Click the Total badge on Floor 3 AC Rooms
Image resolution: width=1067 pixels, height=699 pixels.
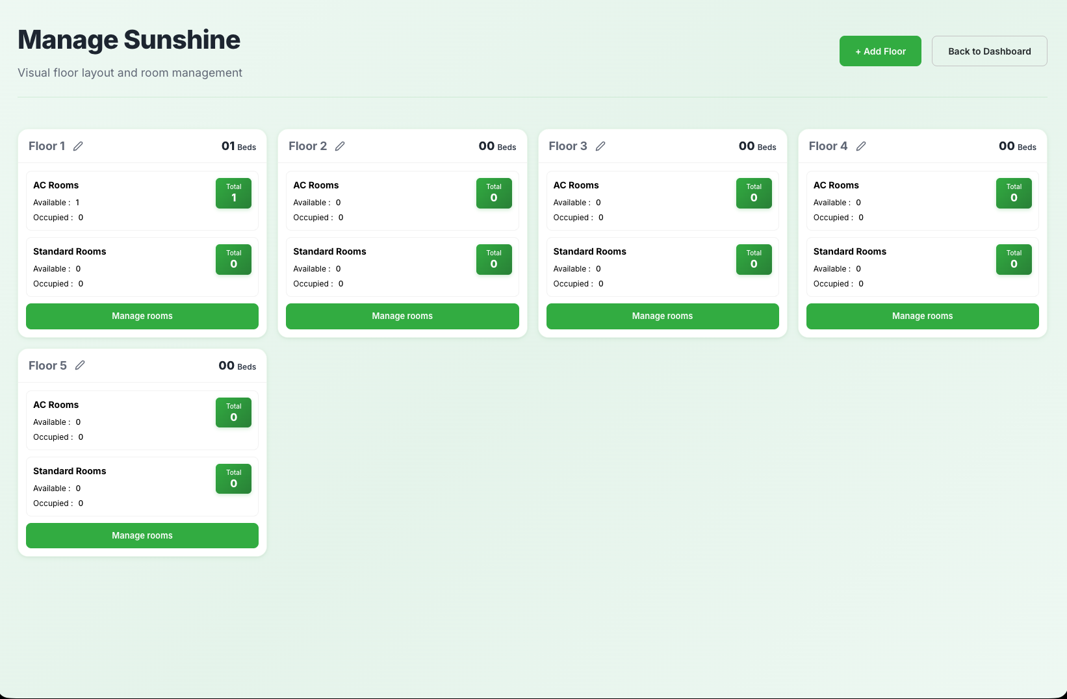point(754,193)
